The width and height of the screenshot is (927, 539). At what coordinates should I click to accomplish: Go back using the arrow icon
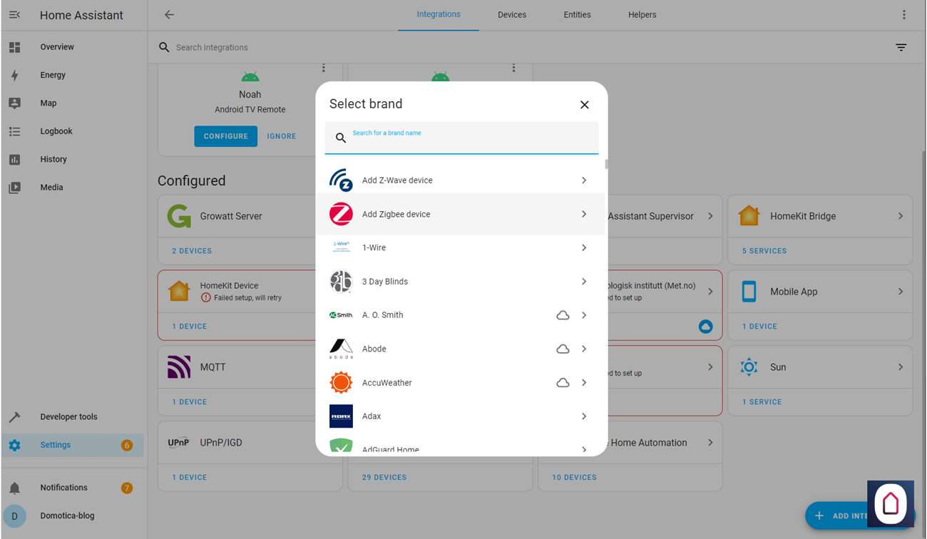[169, 14]
